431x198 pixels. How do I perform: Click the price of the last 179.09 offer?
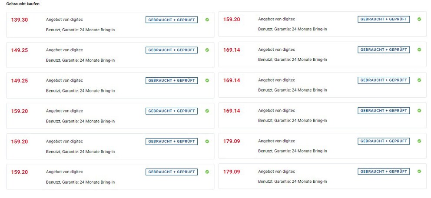pyautogui.click(x=232, y=172)
